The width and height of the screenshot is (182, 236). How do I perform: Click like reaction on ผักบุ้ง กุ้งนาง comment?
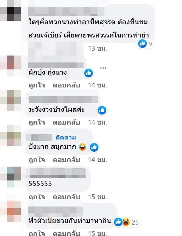(89, 73)
